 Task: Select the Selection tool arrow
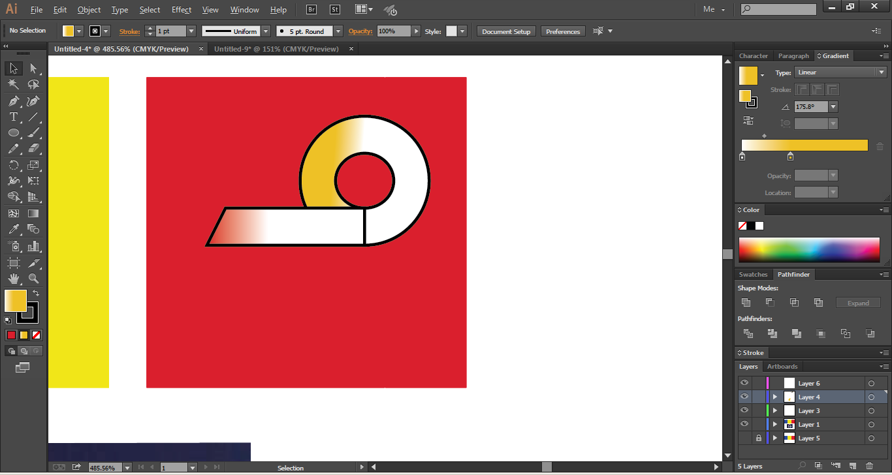click(x=14, y=69)
